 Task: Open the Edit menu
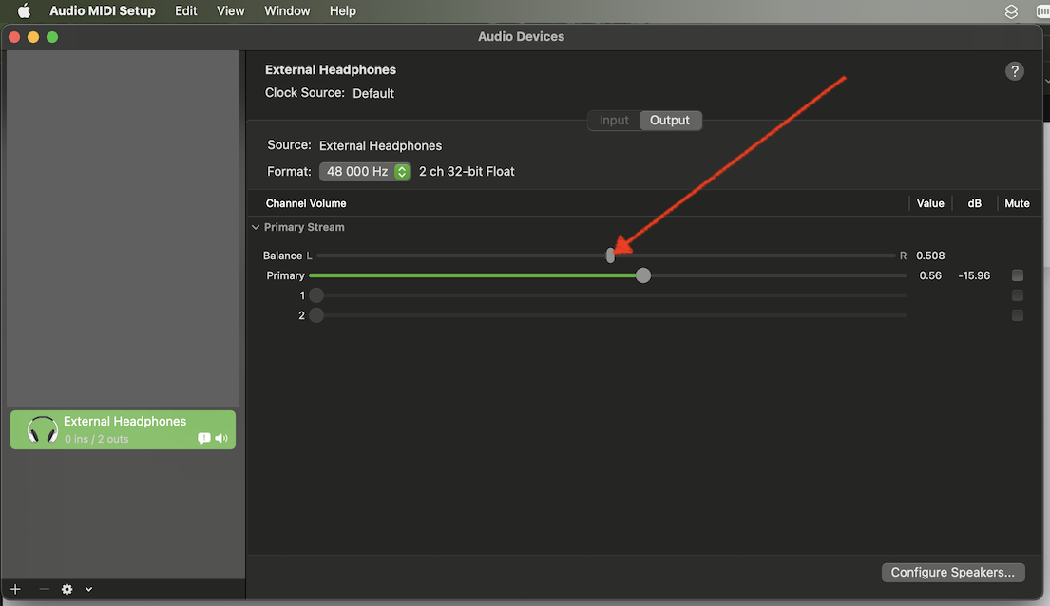186,10
